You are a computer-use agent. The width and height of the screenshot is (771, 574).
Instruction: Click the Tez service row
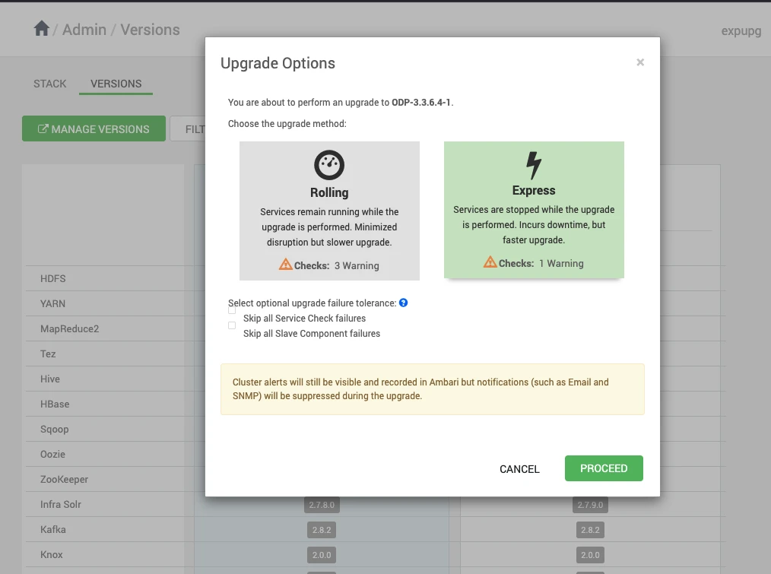point(105,354)
